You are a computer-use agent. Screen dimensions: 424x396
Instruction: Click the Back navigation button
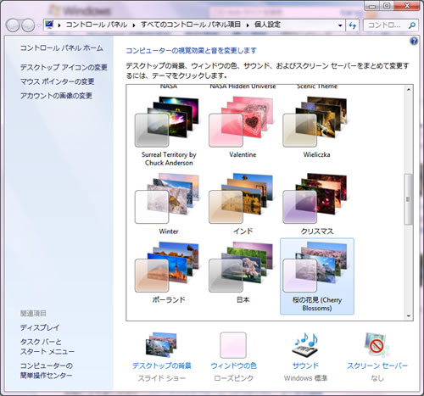point(13,25)
